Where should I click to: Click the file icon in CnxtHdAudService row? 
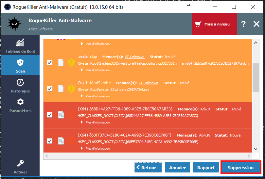[61, 89]
